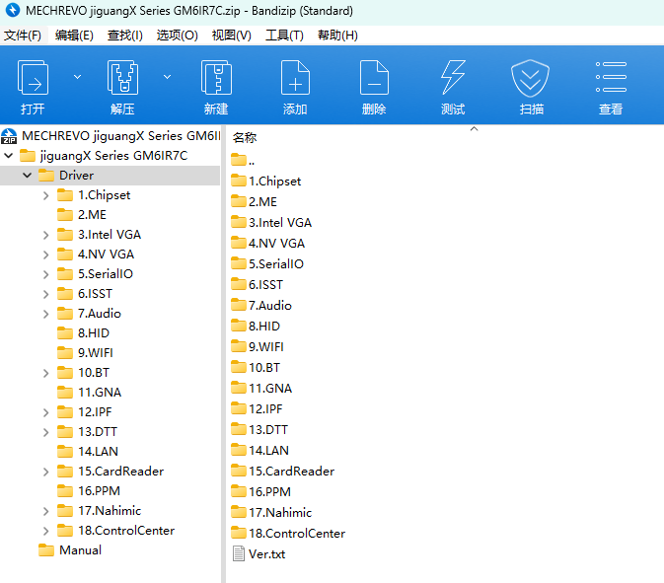The width and height of the screenshot is (664, 583).
Task: Click the Open (打开) toolbar icon
Action: 33,78
